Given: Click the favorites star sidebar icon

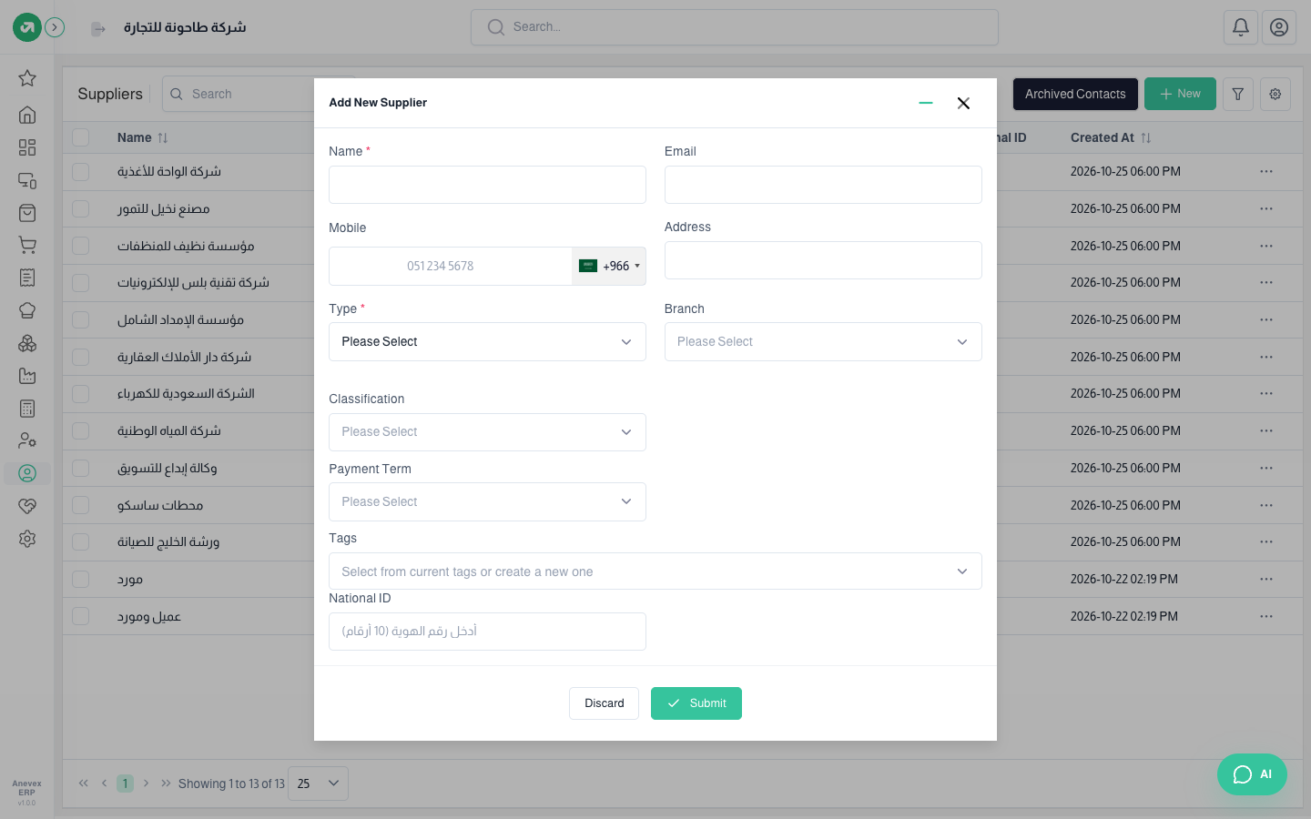Looking at the screenshot, I should tap(27, 78).
